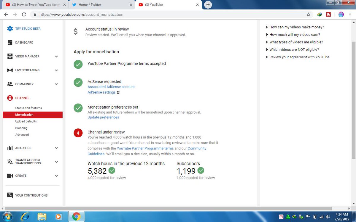Open the TubeBuddy extension icon
This screenshot has height=222, width=356.
pyautogui.click(x=328, y=14)
